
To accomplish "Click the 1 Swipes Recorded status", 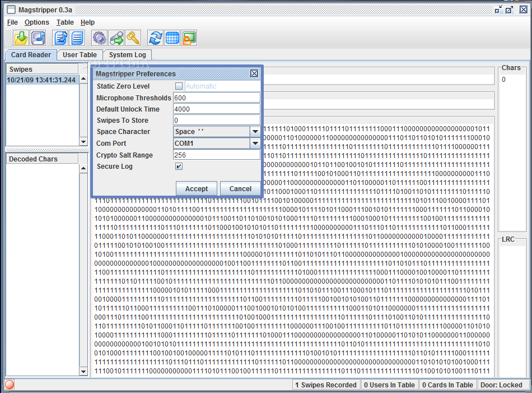I will coord(326,385).
